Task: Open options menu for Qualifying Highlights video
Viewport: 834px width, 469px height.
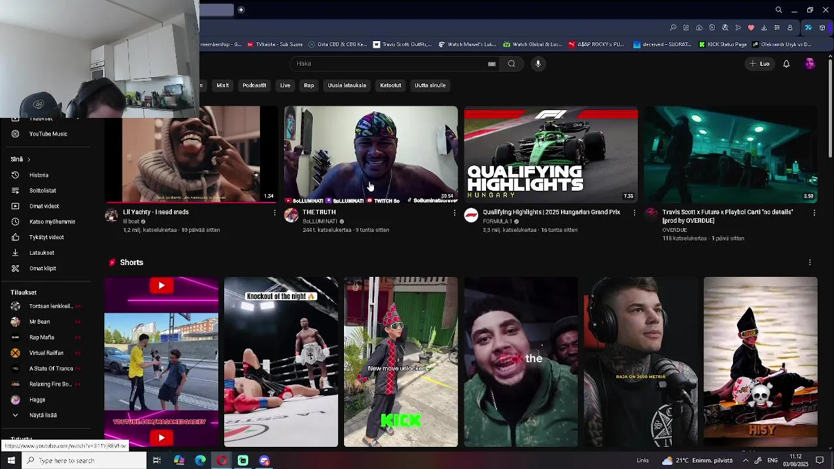Action: [635, 213]
